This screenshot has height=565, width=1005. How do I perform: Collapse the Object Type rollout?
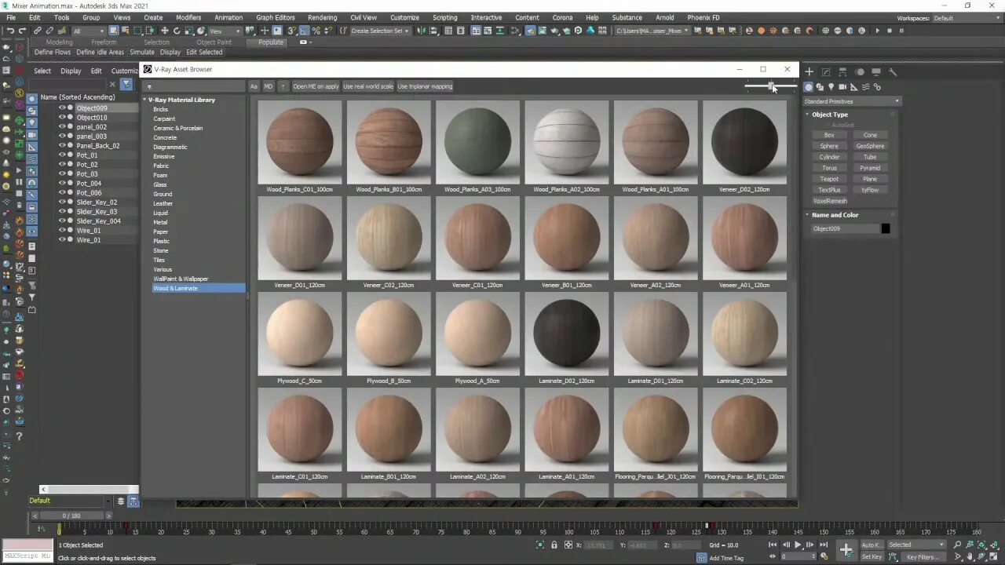(829, 115)
